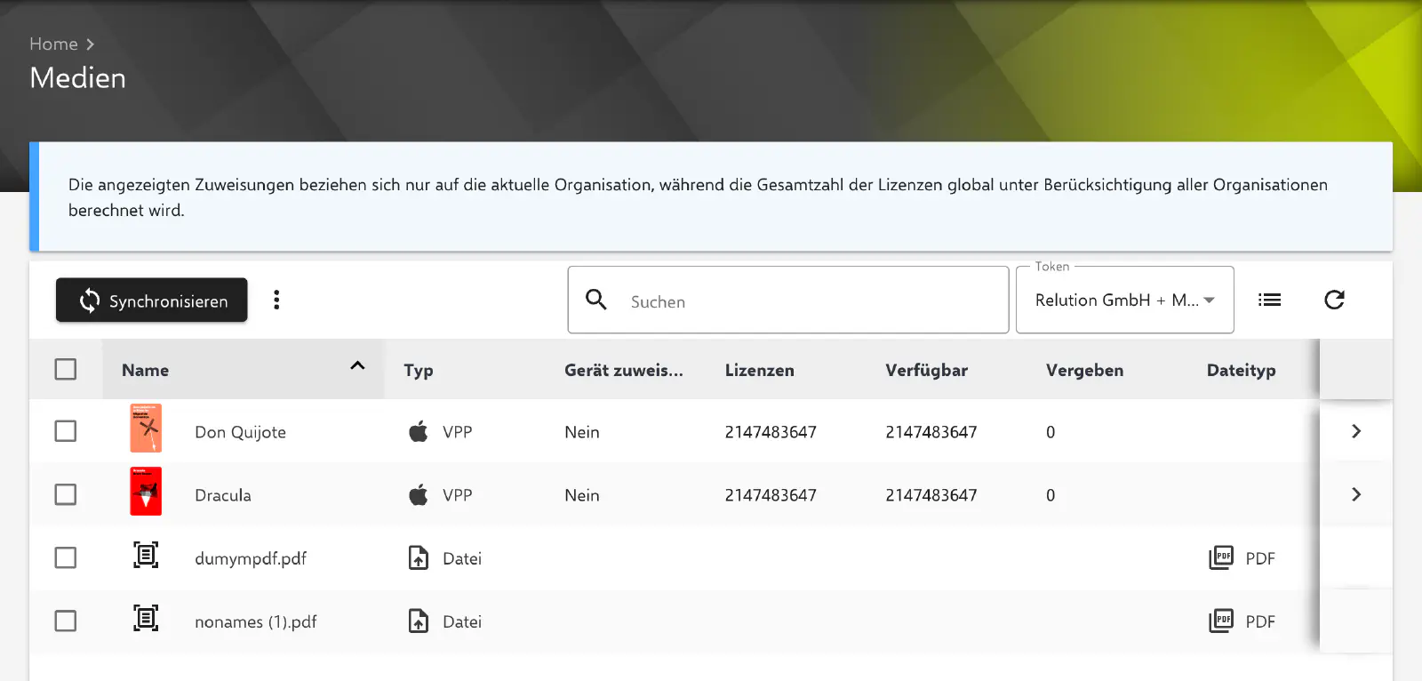
Task: Sort by Typ column header
Action: tap(418, 371)
